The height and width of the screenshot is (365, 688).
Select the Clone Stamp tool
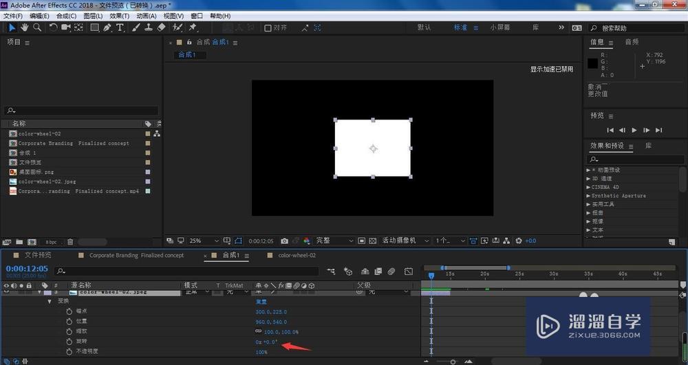click(x=149, y=27)
